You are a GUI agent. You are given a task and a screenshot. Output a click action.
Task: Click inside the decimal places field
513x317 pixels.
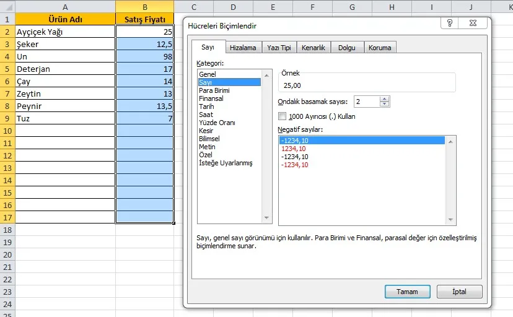click(366, 102)
